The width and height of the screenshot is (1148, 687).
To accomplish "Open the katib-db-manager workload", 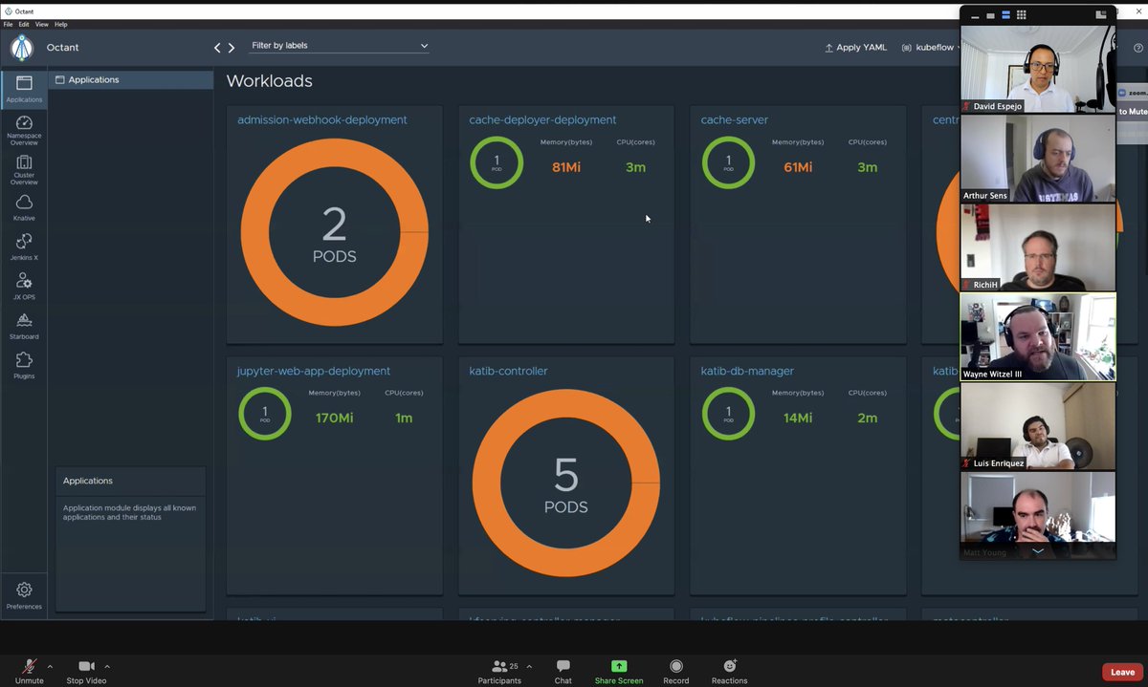I will tap(747, 371).
